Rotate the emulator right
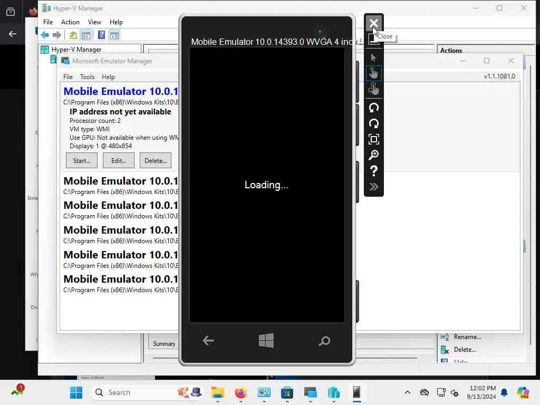 374,123
